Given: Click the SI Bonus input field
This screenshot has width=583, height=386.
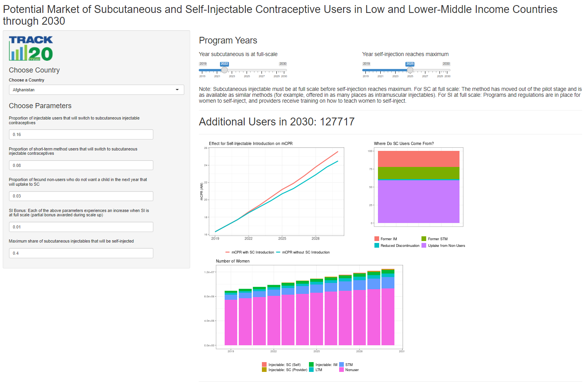Looking at the screenshot, I should (x=81, y=227).
